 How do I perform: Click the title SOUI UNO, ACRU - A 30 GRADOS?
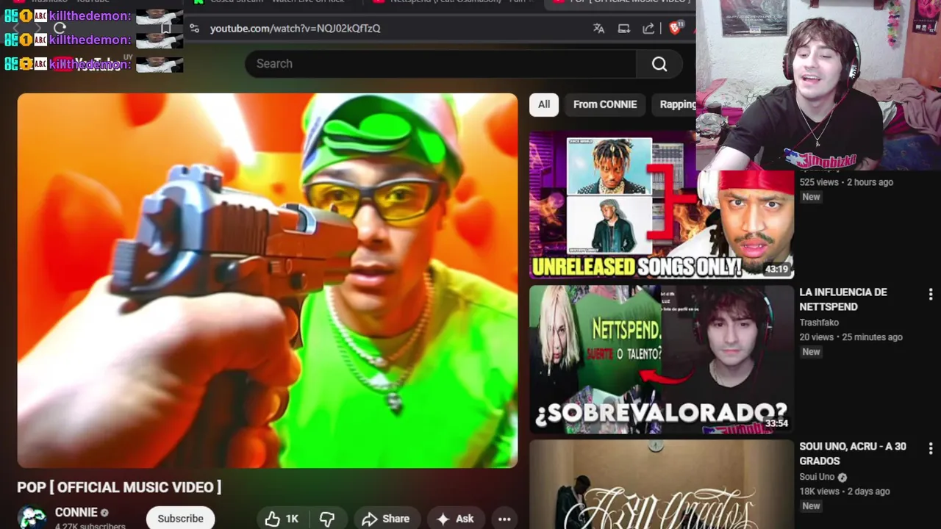[853, 453]
